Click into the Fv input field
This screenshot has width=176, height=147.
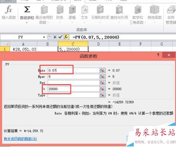[74, 89]
